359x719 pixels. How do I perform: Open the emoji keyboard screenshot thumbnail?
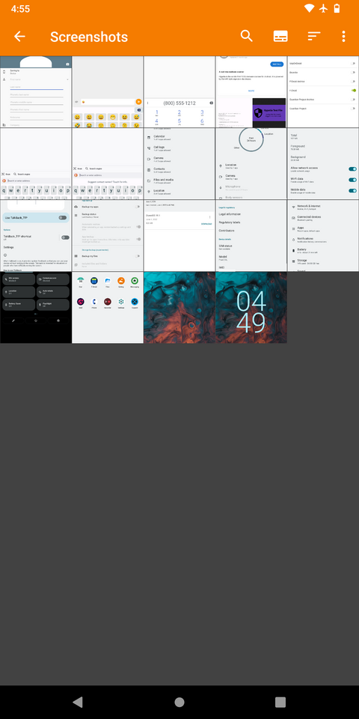point(108,91)
